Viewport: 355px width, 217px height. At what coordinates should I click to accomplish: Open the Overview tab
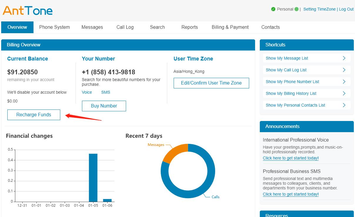[17, 27]
